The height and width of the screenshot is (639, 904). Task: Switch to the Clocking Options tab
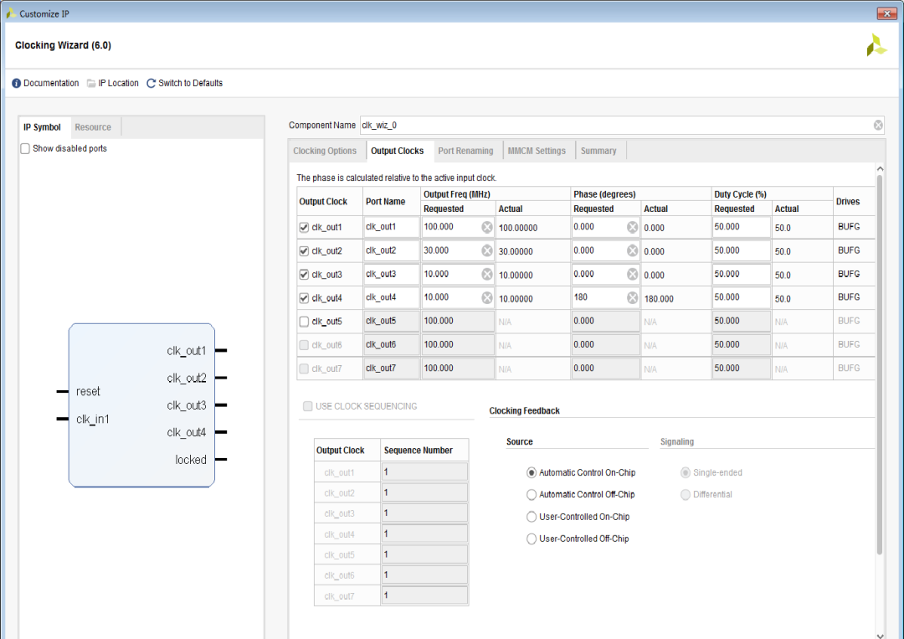pos(325,152)
